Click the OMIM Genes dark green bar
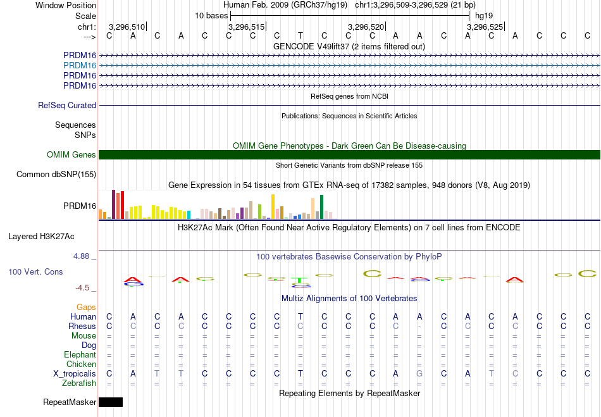 point(349,154)
